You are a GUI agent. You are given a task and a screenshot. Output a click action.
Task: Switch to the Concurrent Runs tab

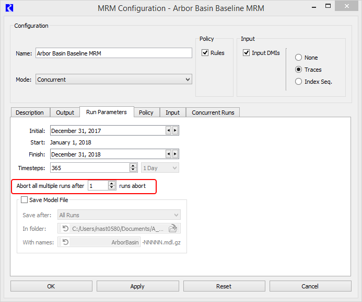213,113
